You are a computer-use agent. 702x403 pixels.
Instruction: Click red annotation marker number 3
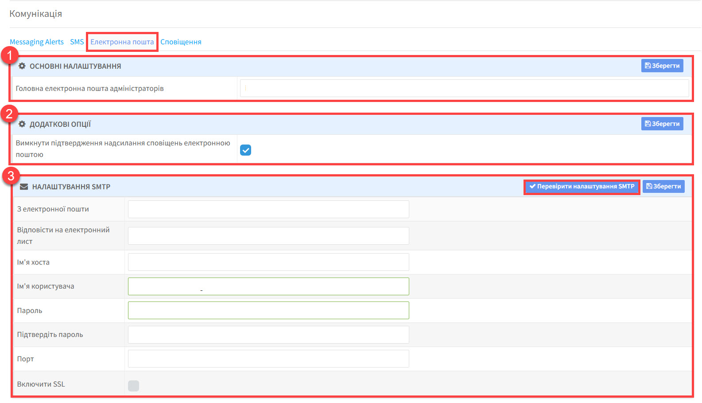pyautogui.click(x=11, y=176)
